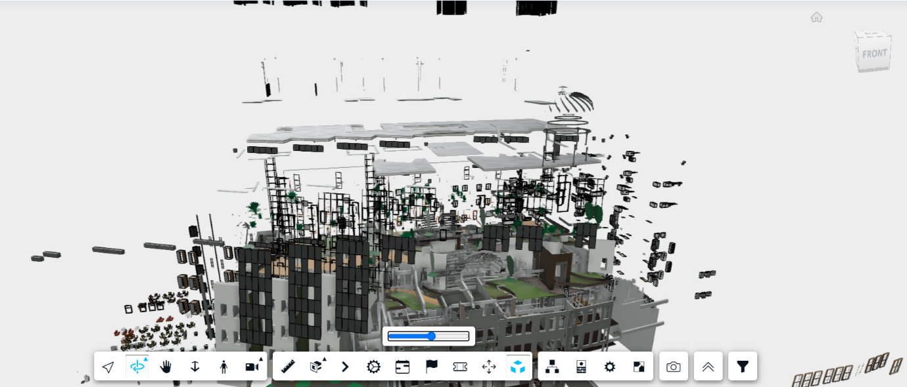
Task: Toggle the filter funnel button
Action: click(x=743, y=367)
